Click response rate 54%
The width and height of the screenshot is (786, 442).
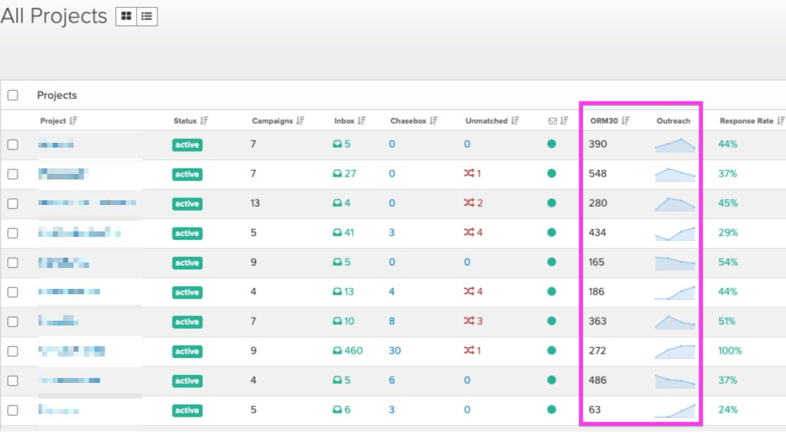click(x=728, y=262)
